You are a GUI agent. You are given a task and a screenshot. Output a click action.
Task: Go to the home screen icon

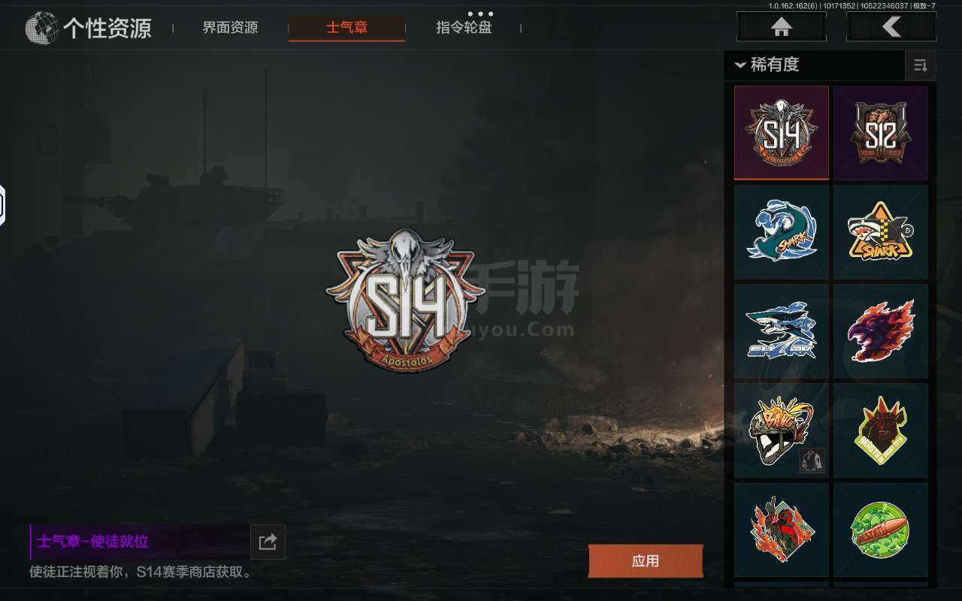pos(781,27)
